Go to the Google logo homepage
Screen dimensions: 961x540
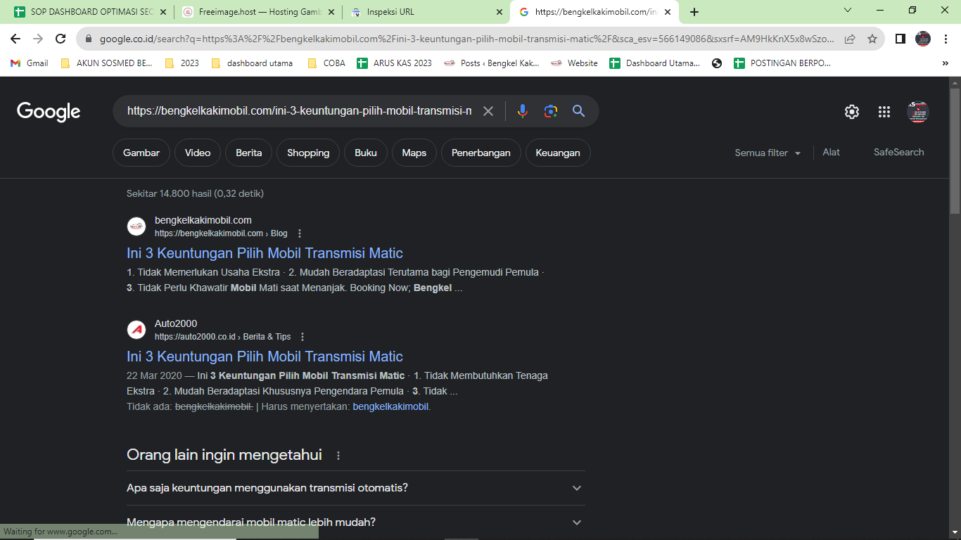pyautogui.click(x=49, y=112)
